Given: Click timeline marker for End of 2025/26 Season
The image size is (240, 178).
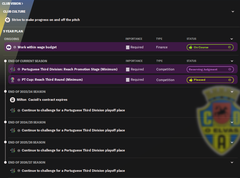Looking at the screenshot, I should (5, 142).
